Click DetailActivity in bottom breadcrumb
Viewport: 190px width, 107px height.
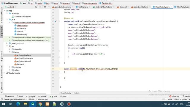coord(66,93)
